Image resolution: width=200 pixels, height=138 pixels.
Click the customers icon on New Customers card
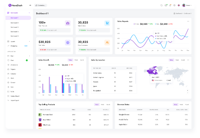(107, 42)
